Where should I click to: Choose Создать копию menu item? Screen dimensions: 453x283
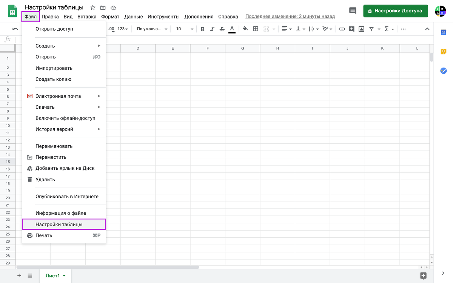tap(64, 79)
